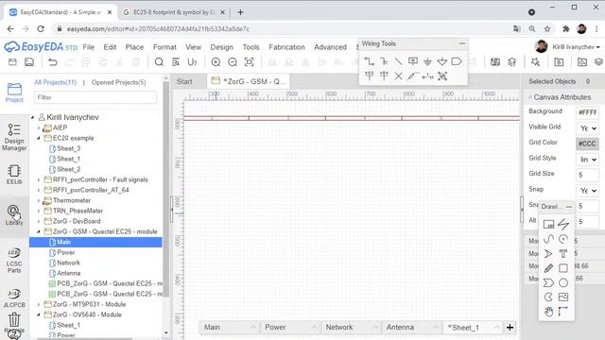This screenshot has width=605, height=340.
Task: Click the project Filter input field
Action: click(x=95, y=97)
